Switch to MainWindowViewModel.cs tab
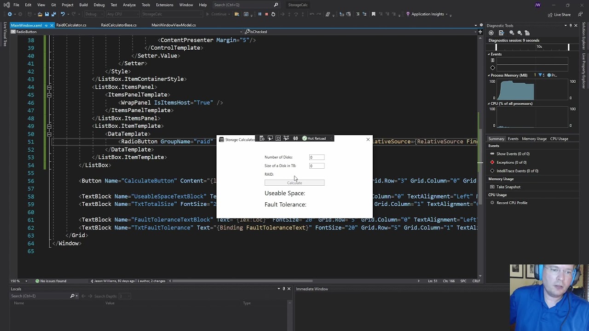Image resolution: width=589 pixels, height=331 pixels. (173, 25)
